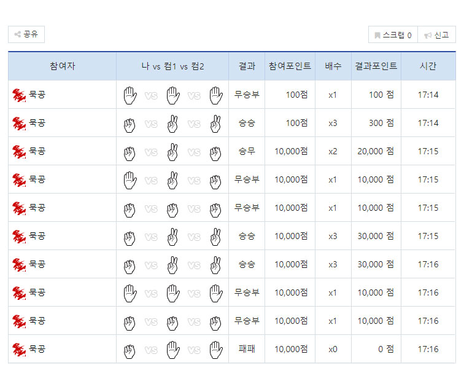Click the x0 multiplier cell
The width and height of the screenshot is (464, 381).
click(333, 349)
